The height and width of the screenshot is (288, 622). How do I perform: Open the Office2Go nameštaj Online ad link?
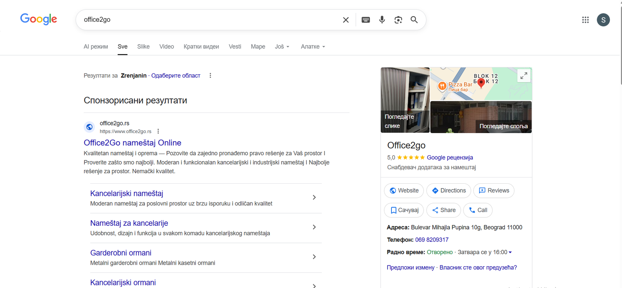point(133,143)
